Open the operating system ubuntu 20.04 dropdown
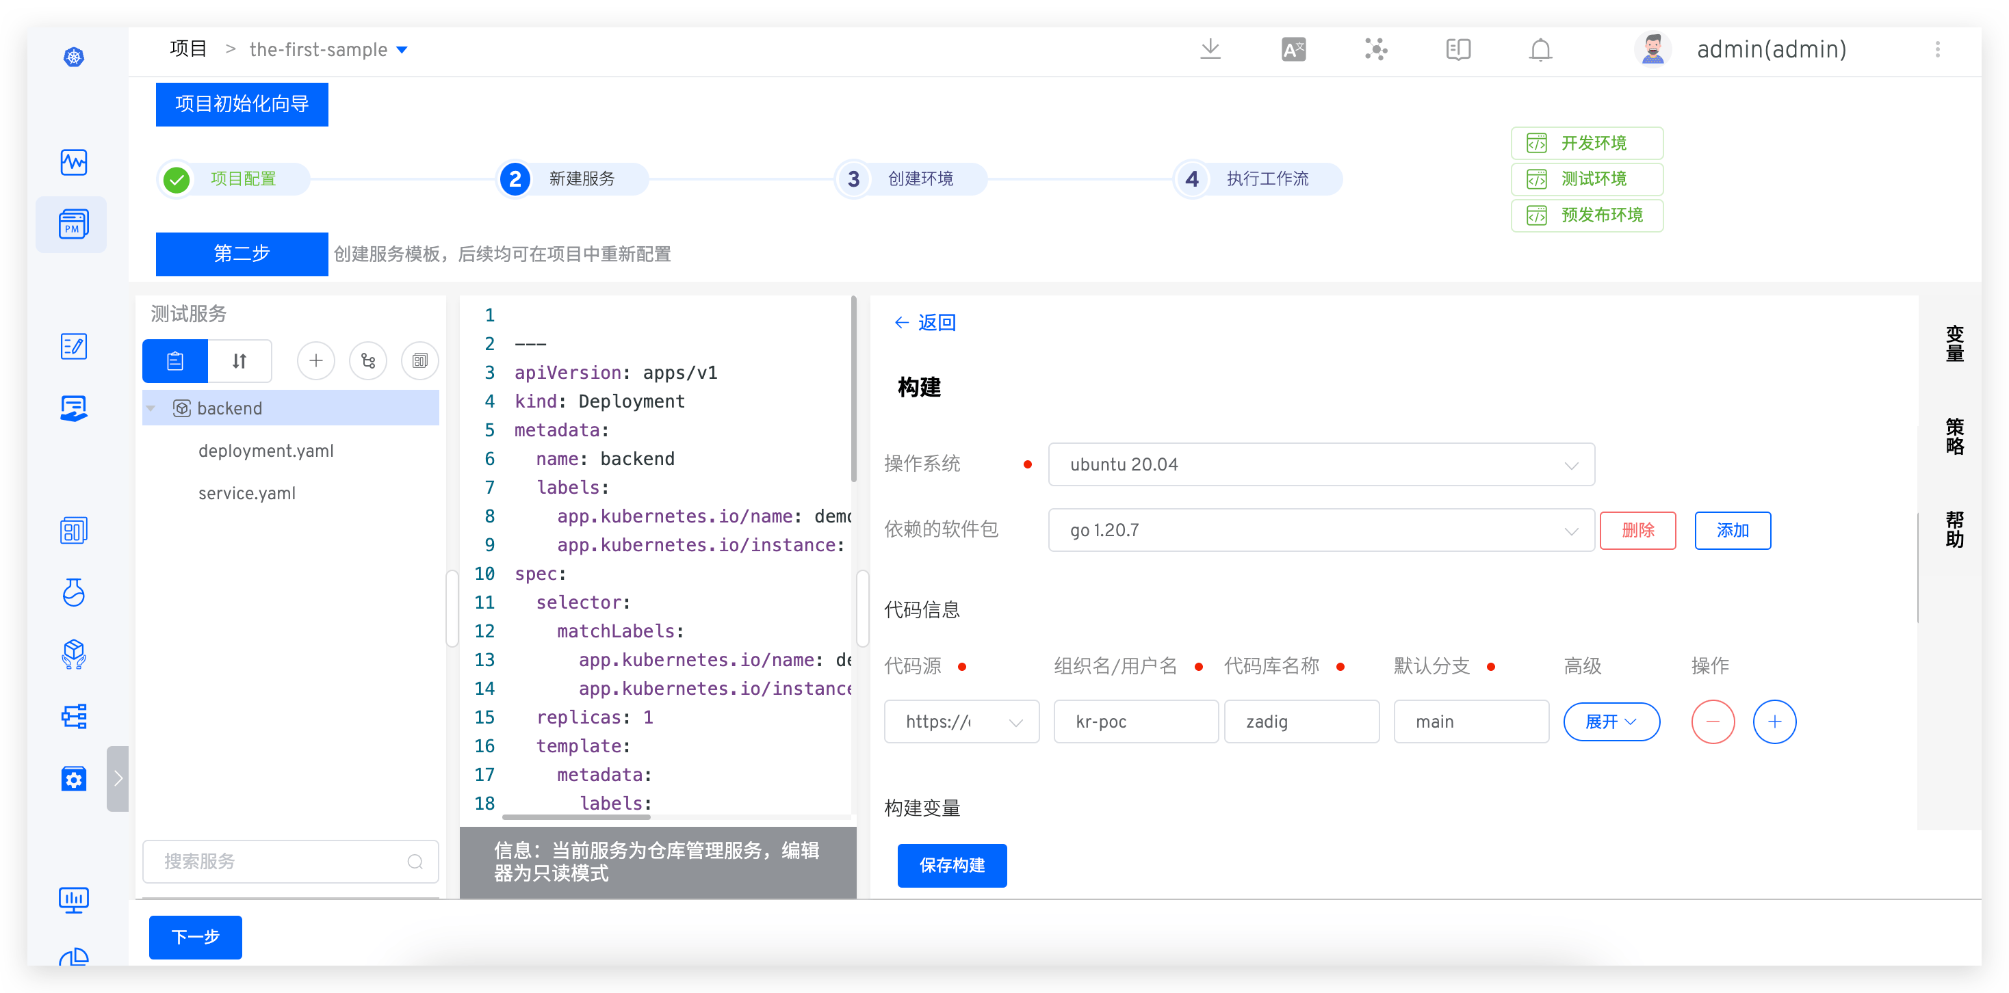 click(1321, 464)
